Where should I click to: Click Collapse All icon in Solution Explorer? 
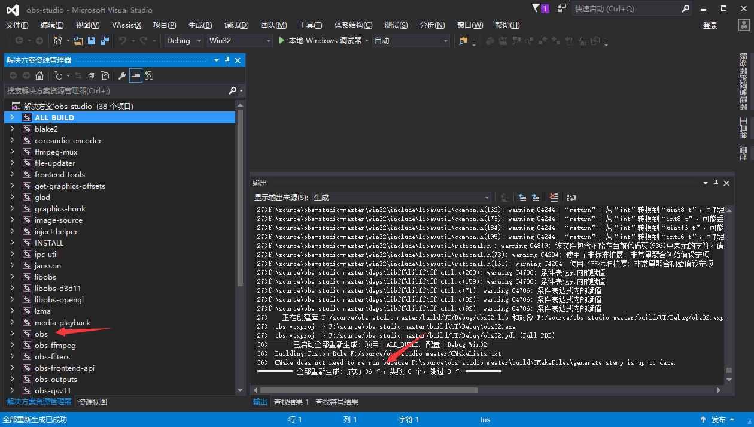point(92,75)
